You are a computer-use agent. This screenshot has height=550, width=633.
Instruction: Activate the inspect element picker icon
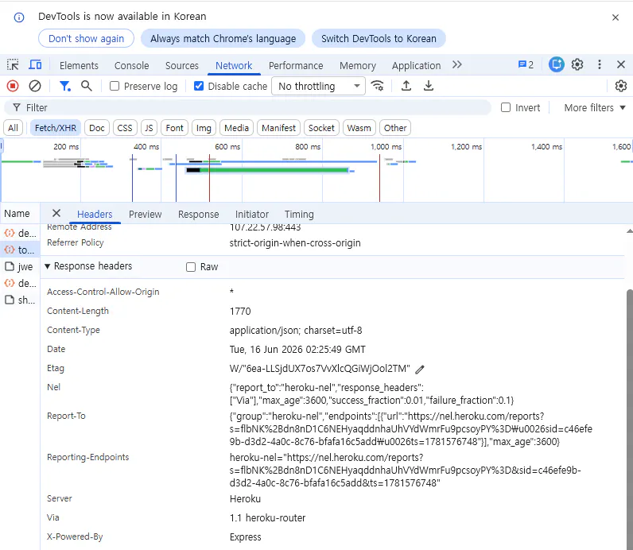coord(13,64)
